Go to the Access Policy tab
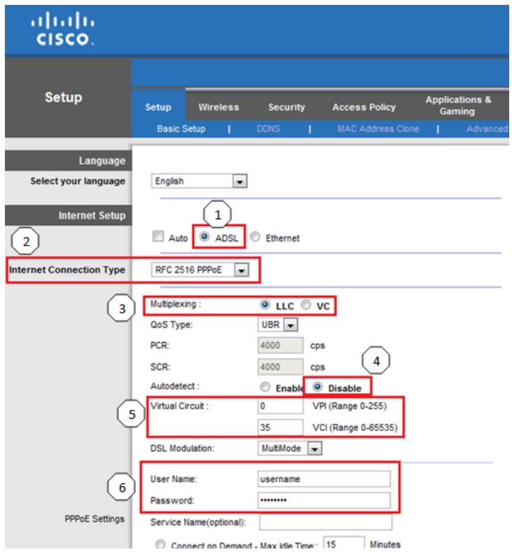 [x=364, y=107]
